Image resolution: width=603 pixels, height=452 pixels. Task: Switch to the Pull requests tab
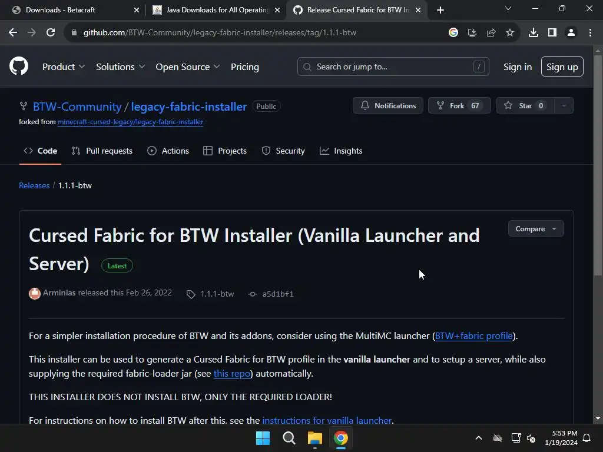tap(102, 151)
